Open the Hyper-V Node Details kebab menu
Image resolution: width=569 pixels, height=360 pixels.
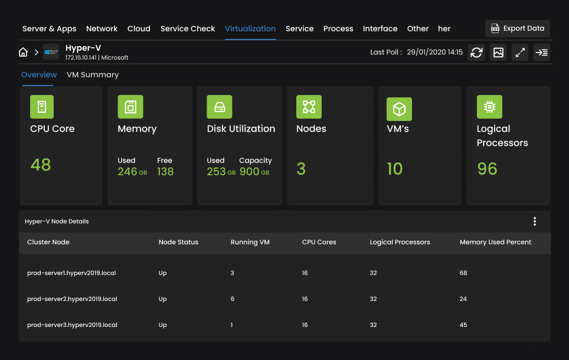tap(535, 221)
